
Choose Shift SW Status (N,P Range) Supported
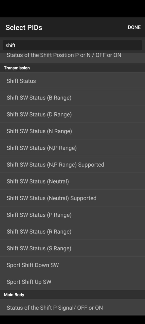pyautogui.click(x=72, y=165)
